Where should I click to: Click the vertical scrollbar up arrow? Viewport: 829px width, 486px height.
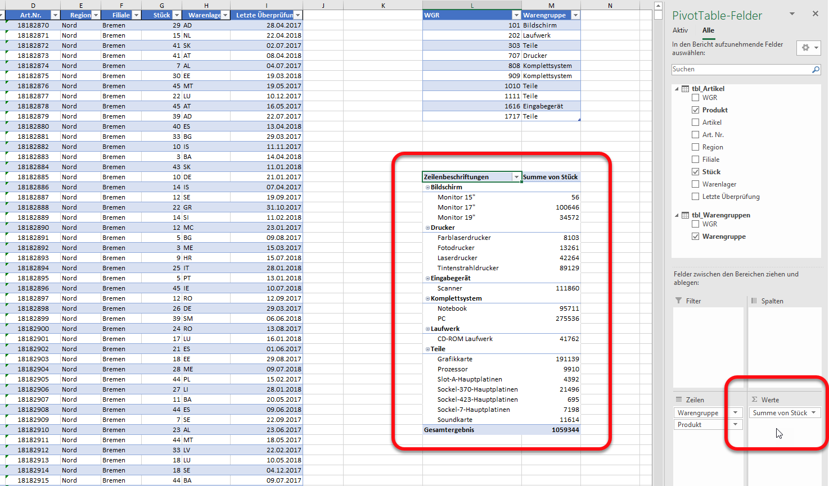tap(658, 6)
